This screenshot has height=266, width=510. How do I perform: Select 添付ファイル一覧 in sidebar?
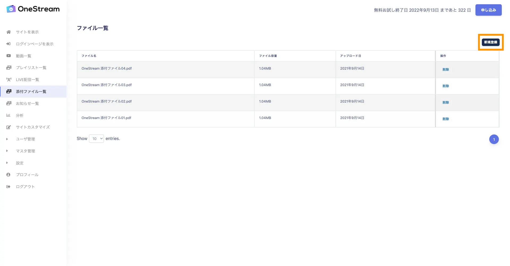click(31, 91)
